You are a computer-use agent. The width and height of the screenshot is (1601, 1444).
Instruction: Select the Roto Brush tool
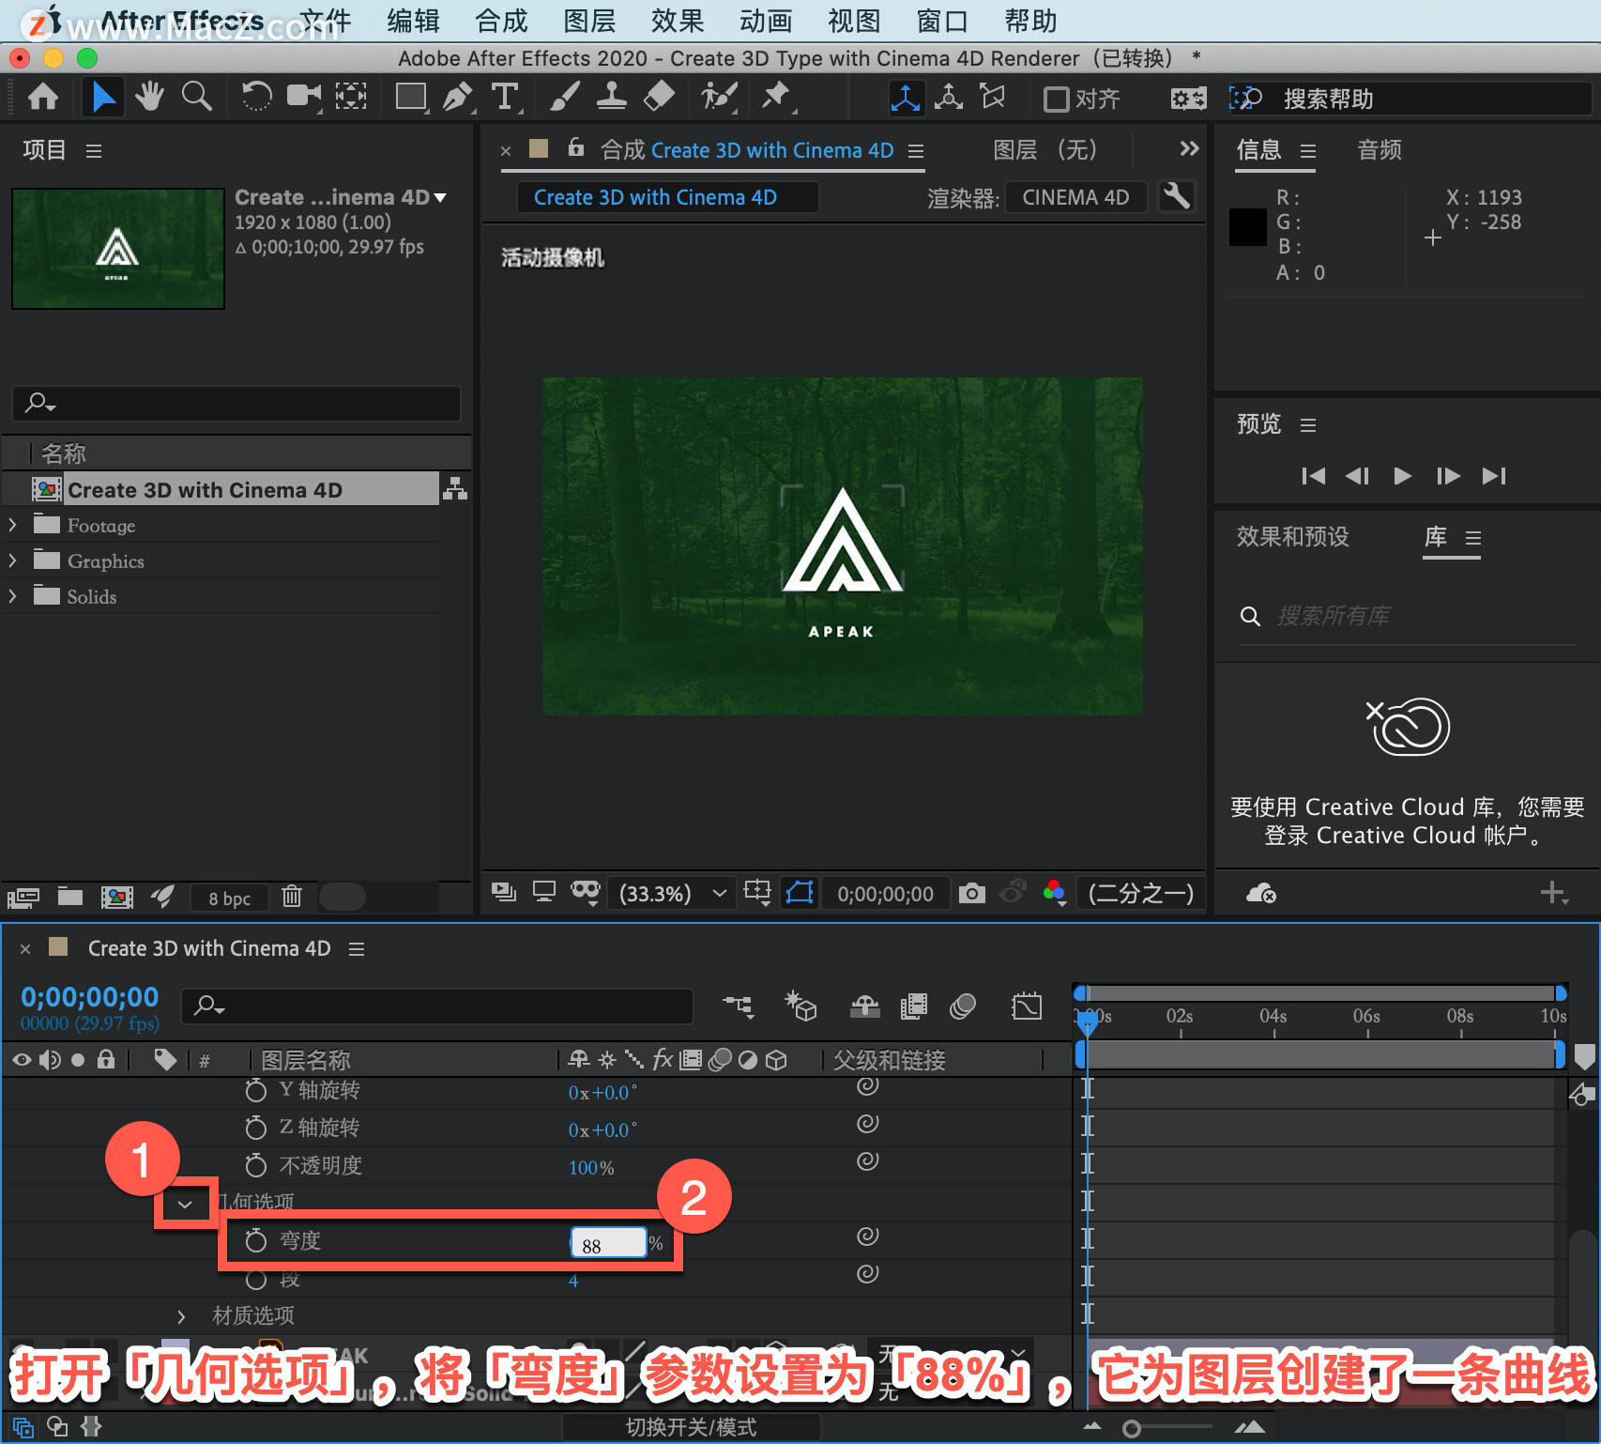[x=719, y=97]
